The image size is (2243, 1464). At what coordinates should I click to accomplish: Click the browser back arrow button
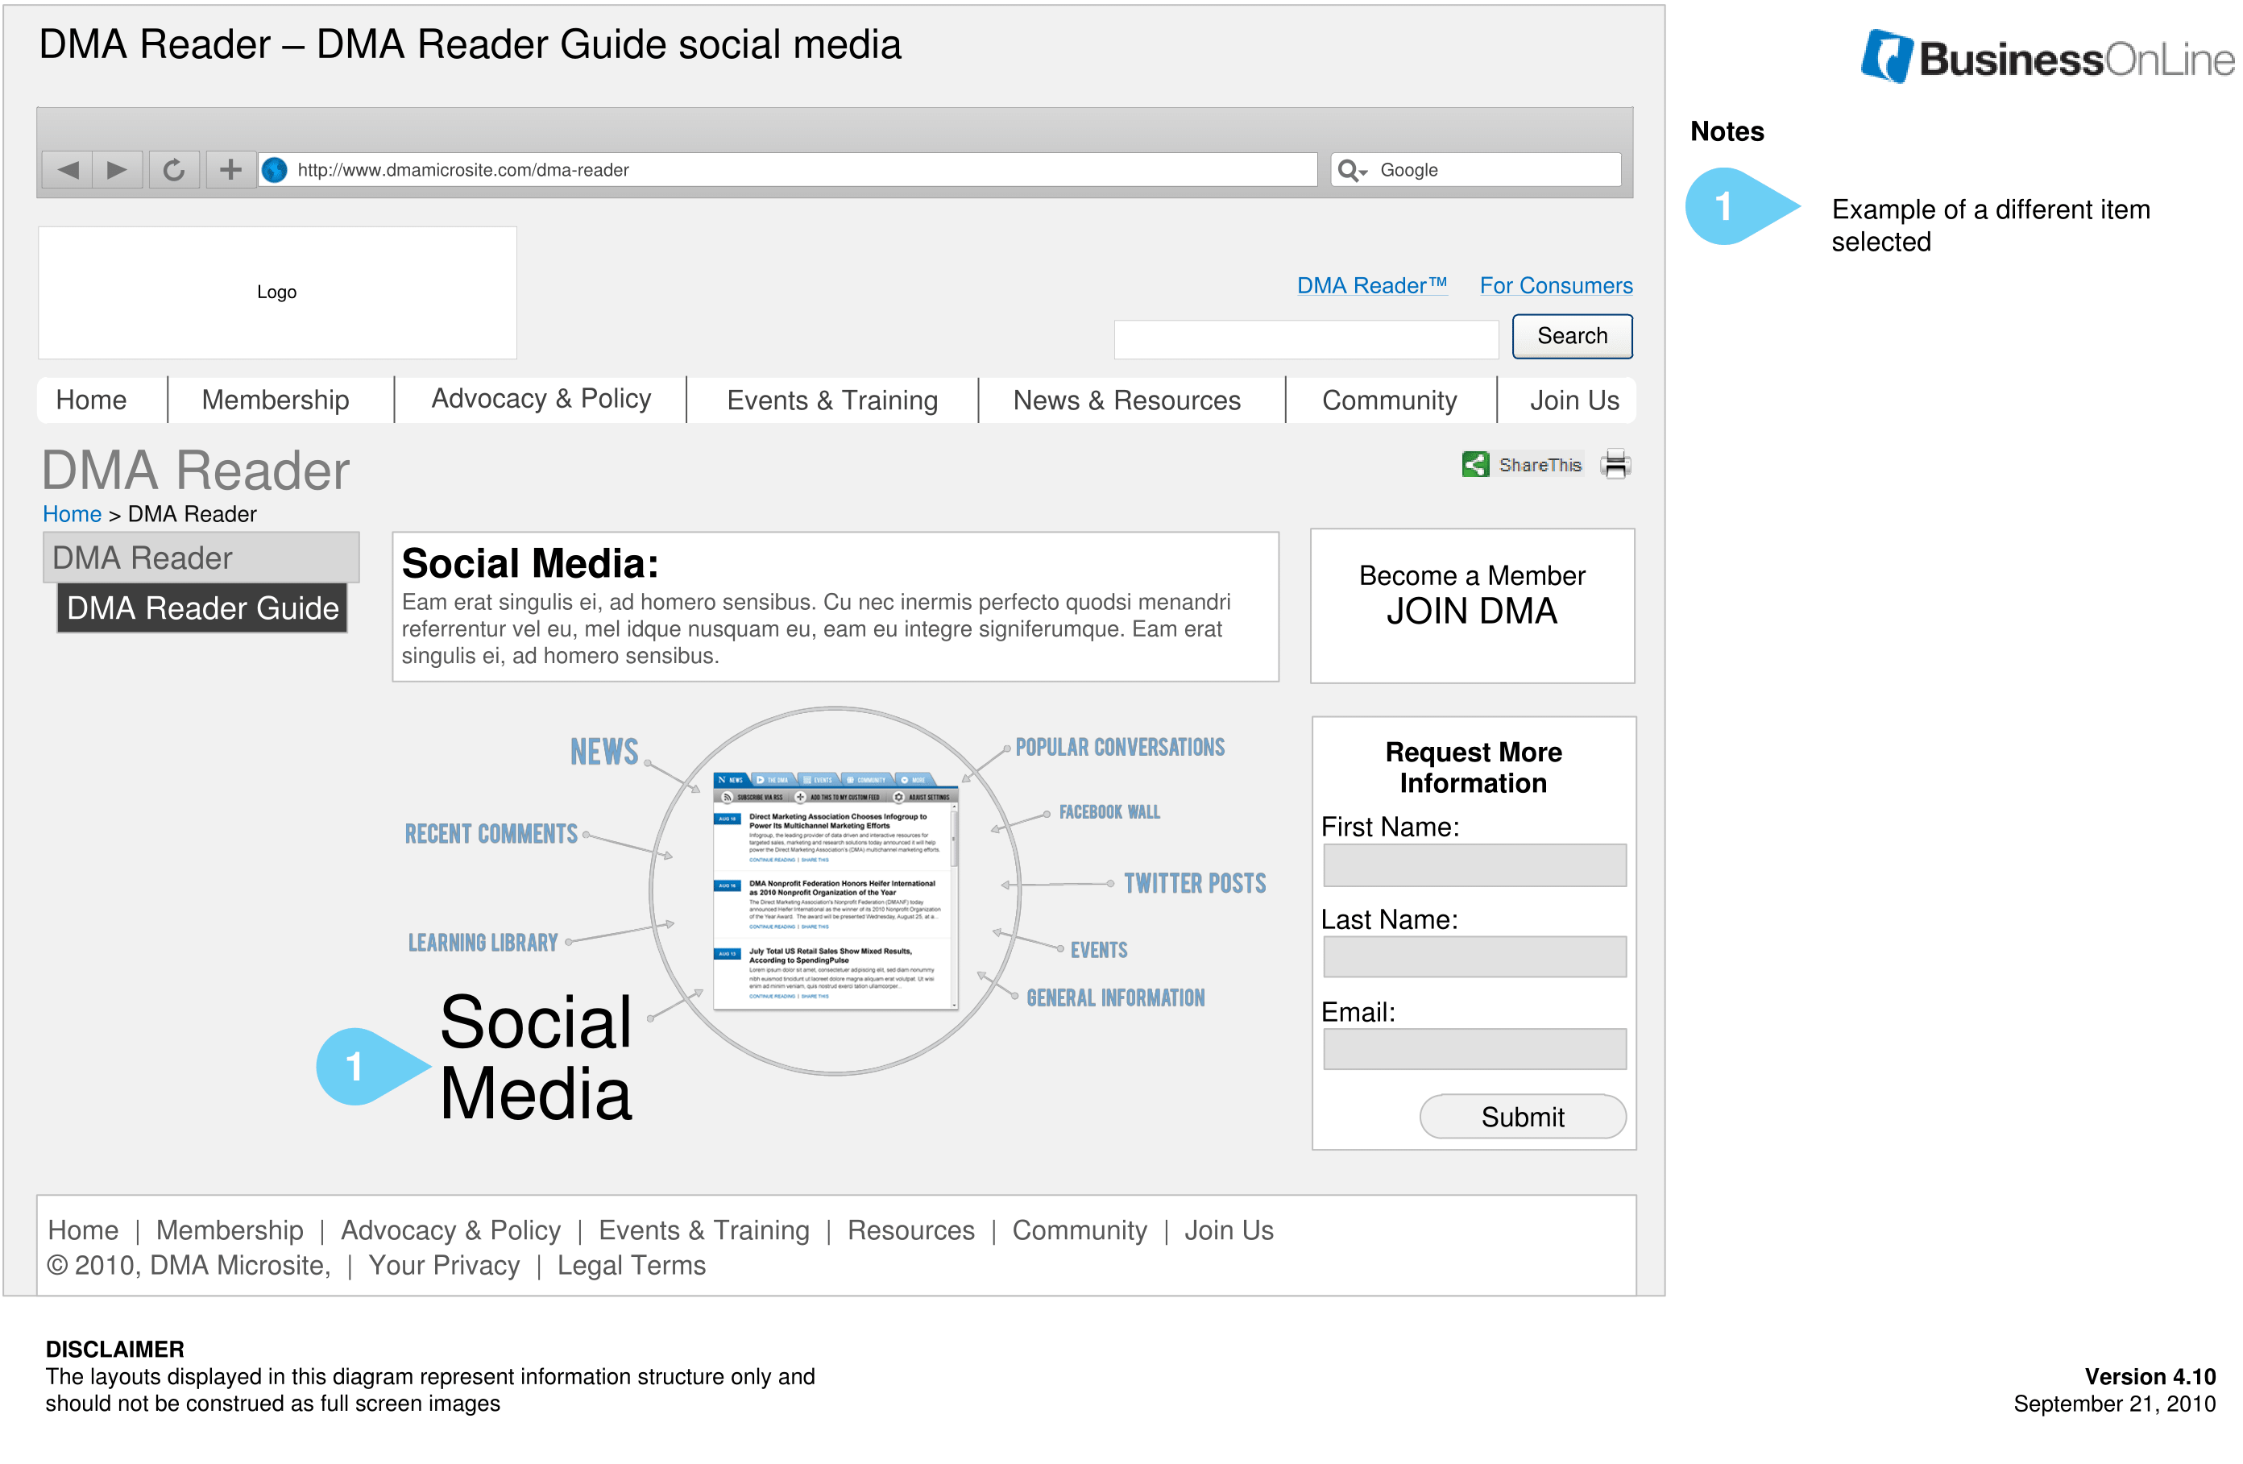point(67,170)
